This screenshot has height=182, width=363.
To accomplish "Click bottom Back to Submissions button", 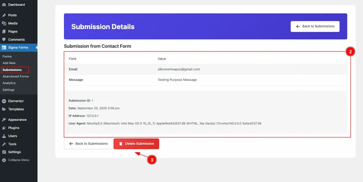I will point(88,144).
